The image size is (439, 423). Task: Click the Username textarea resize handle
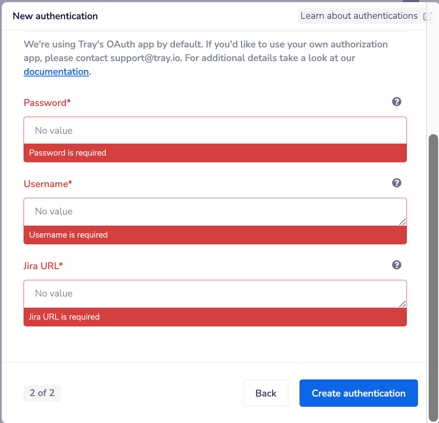(x=403, y=222)
